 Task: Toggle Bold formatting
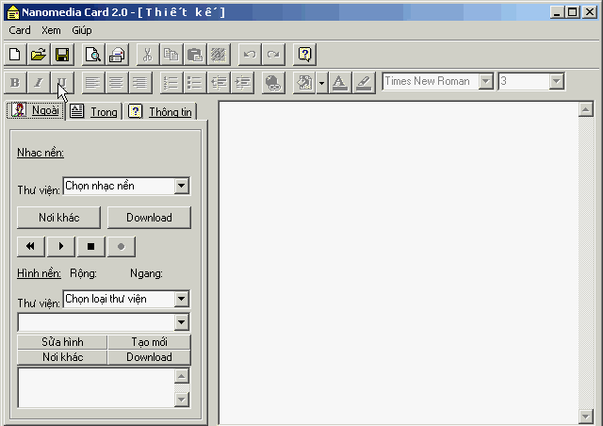coord(15,82)
